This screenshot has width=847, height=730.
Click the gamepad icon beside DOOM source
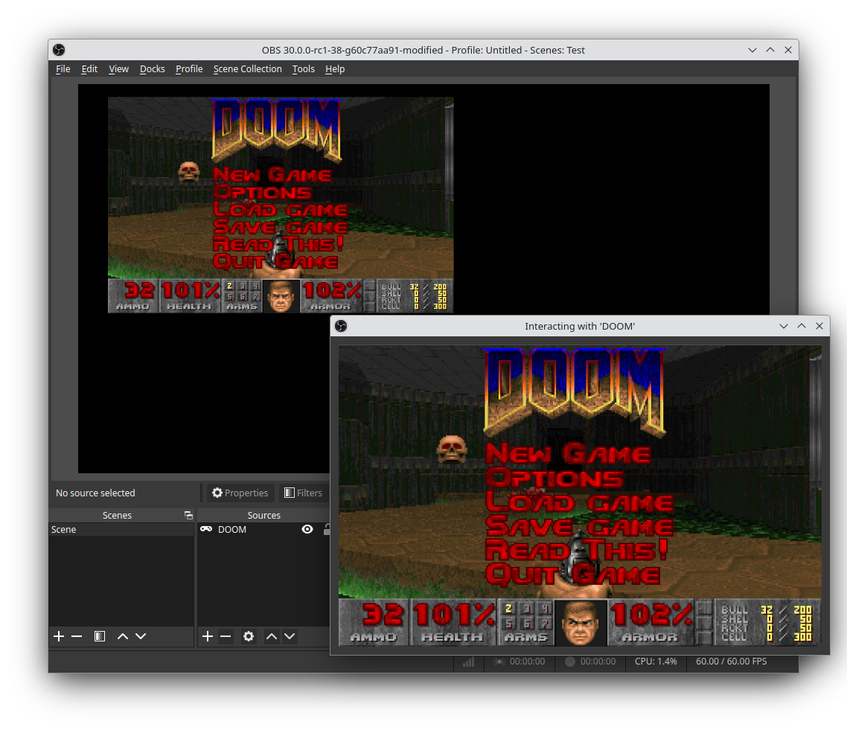(x=206, y=529)
